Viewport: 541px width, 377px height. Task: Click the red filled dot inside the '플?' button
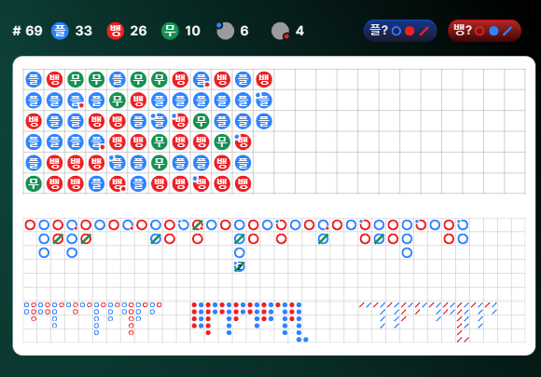point(409,32)
